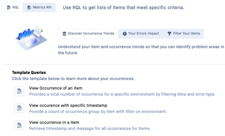Switch to the Your Errors Impact tab
Screen dimensions: 225x136
point(141,34)
